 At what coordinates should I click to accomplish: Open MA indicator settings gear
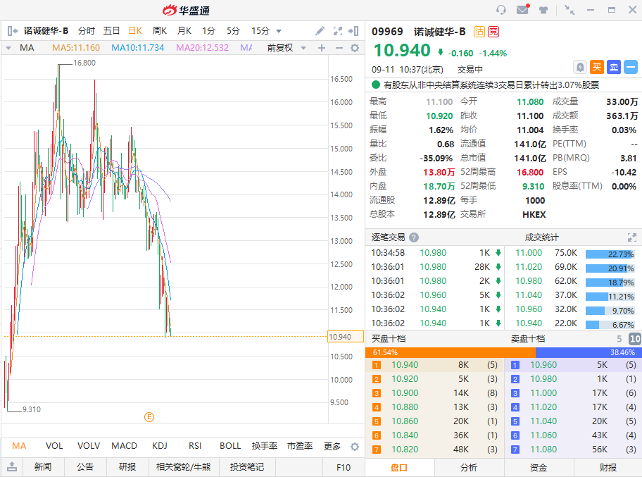355,48
